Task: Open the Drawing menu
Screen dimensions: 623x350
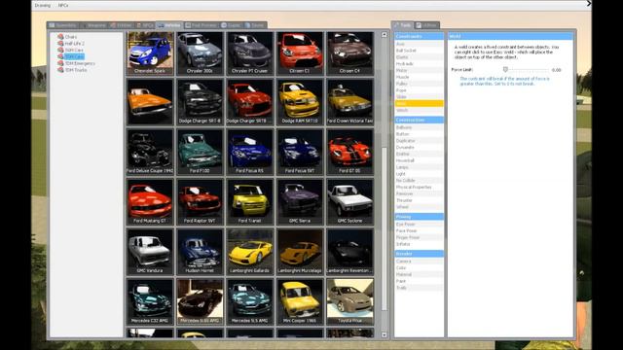Action: coord(43,6)
